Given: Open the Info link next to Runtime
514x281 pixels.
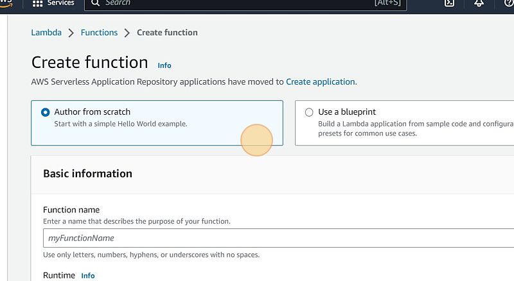Looking at the screenshot, I should [88, 276].
